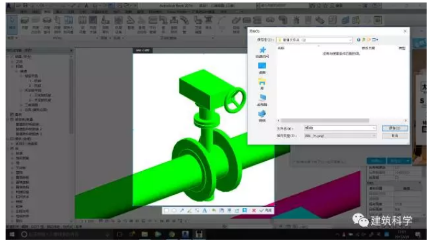Select the arrow annotation tool
The height and width of the screenshot is (241, 431).
(x=182, y=210)
